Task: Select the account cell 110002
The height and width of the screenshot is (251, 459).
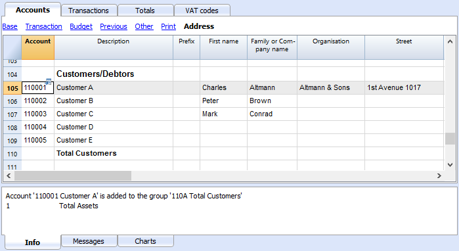Action: 38,101
